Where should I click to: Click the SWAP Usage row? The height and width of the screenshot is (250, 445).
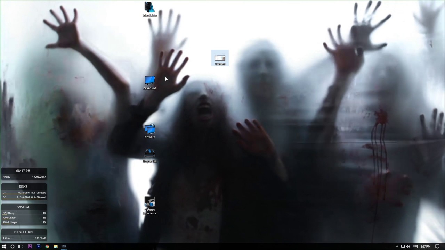pyautogui.click(x=24, y=222)
